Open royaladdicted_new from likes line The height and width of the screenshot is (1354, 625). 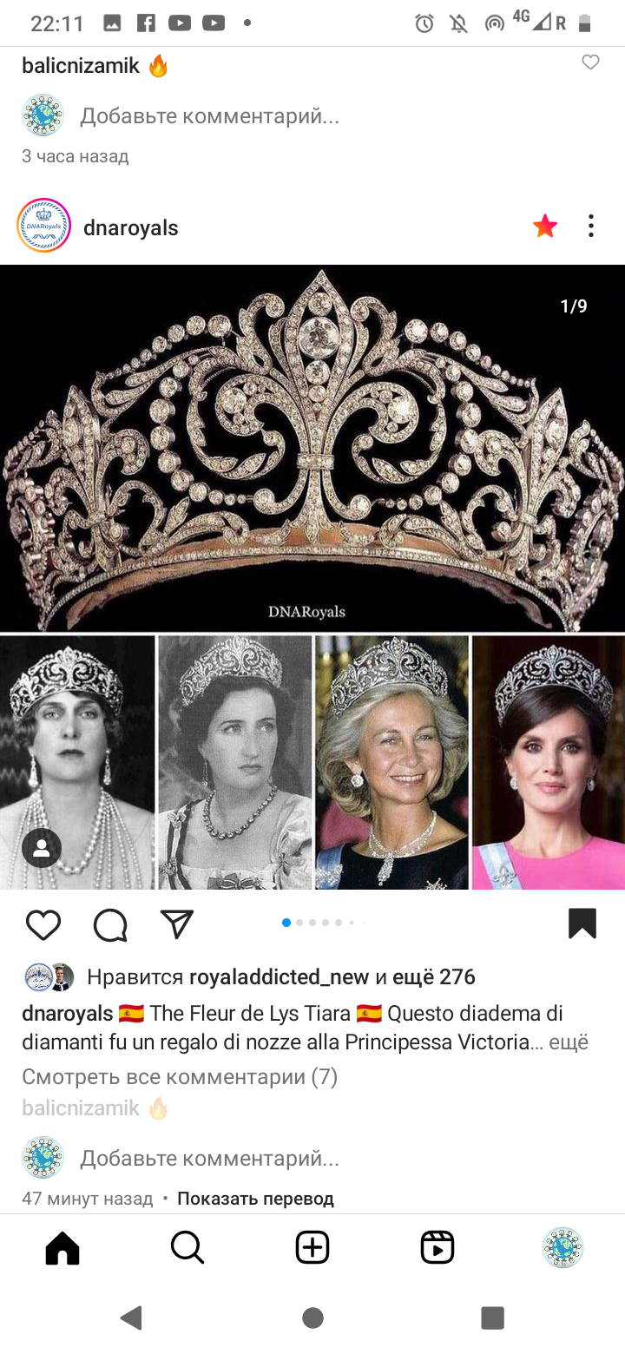(x=280, y=977)
